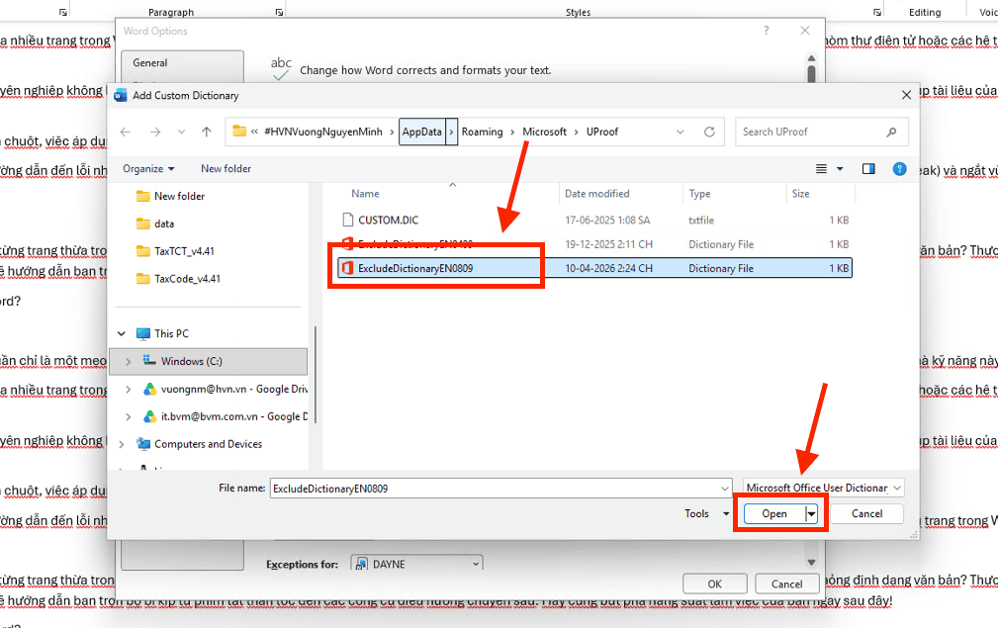Expand vuongnm@hvn.vn Google Drive node
This screenshot has height=628, width=998.
[128, 389]
